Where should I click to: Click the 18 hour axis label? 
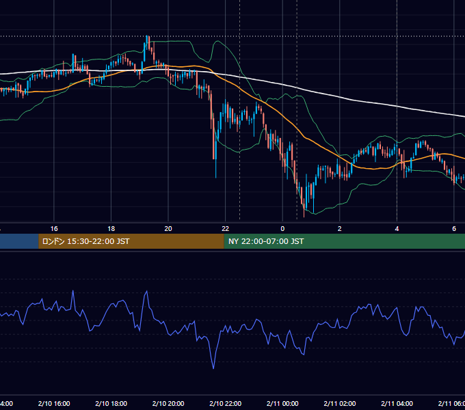tap(111, 229)
